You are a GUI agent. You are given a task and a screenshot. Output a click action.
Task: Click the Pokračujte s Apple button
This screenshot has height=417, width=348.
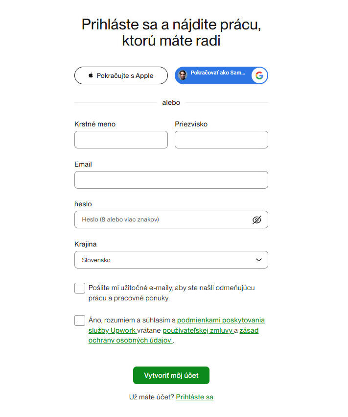coord(121,75)
